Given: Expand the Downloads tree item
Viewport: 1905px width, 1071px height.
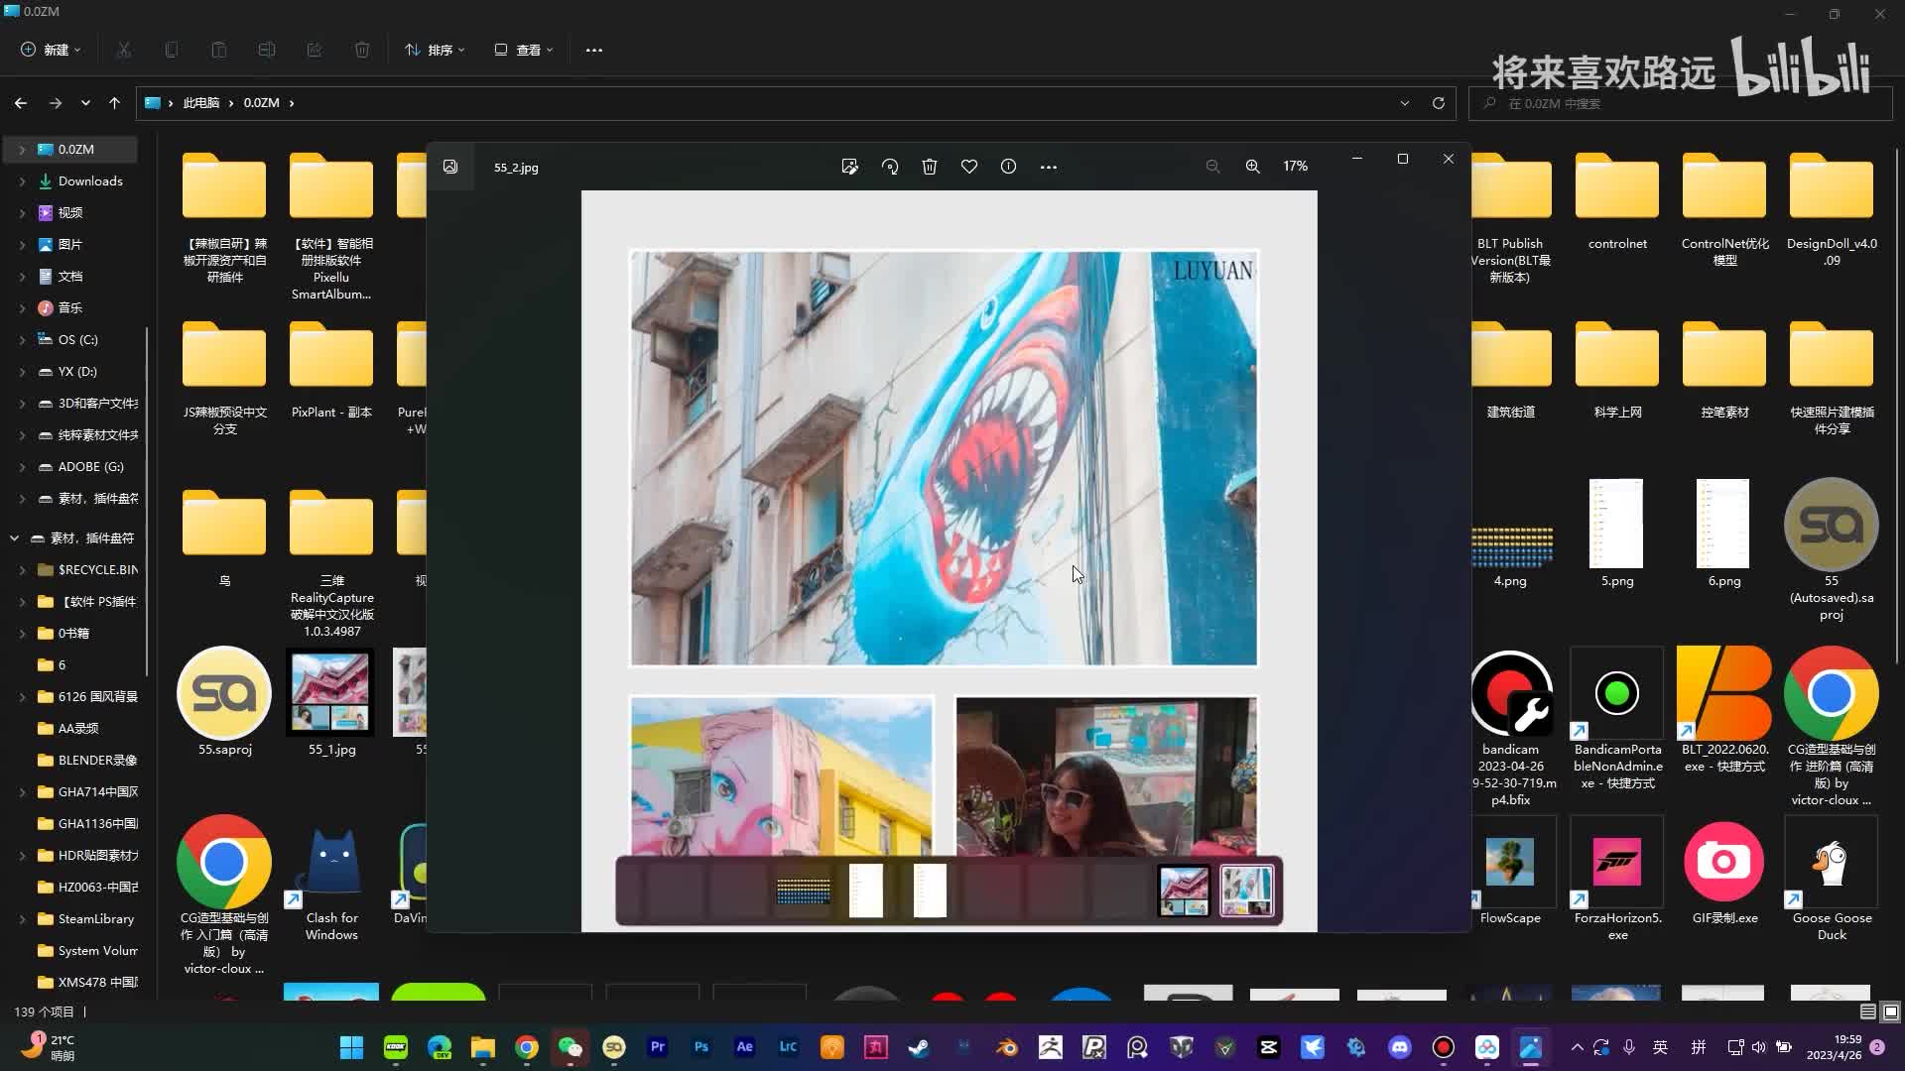Looking at the screenshot, I should 22,181.
